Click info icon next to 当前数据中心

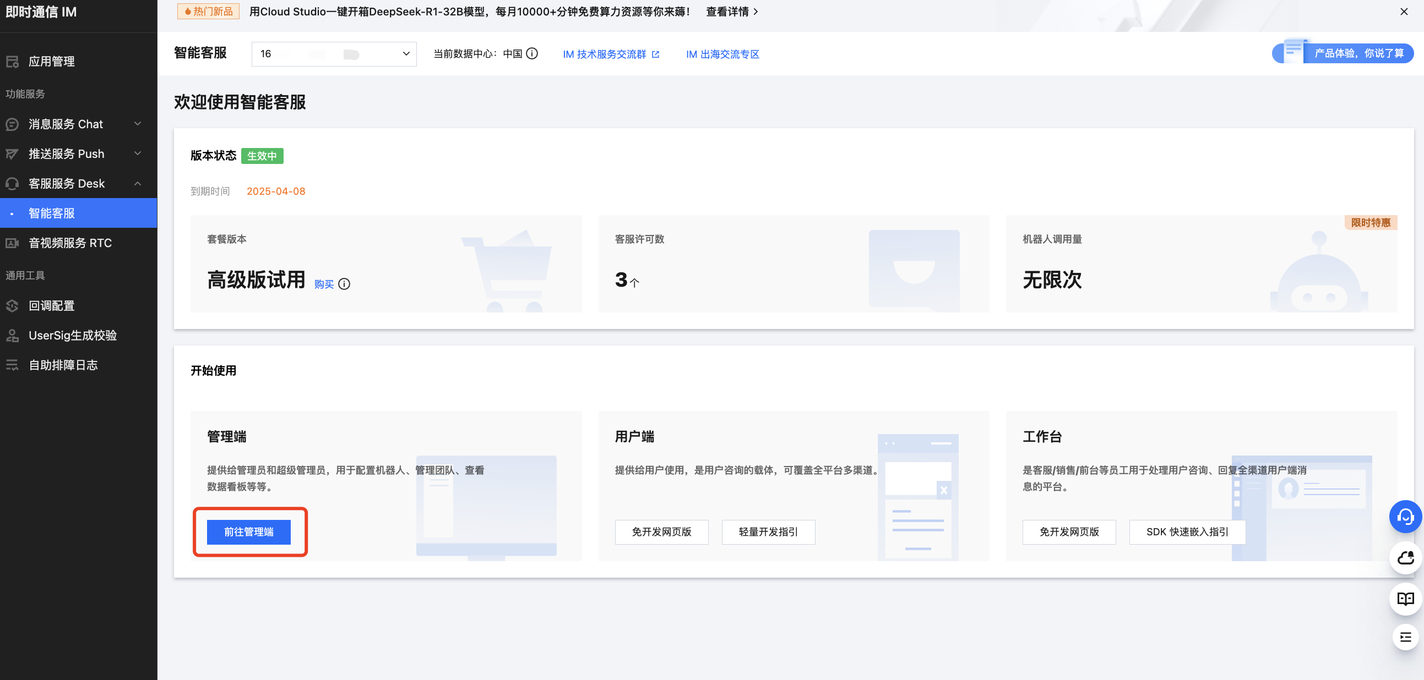pos(532,53)
